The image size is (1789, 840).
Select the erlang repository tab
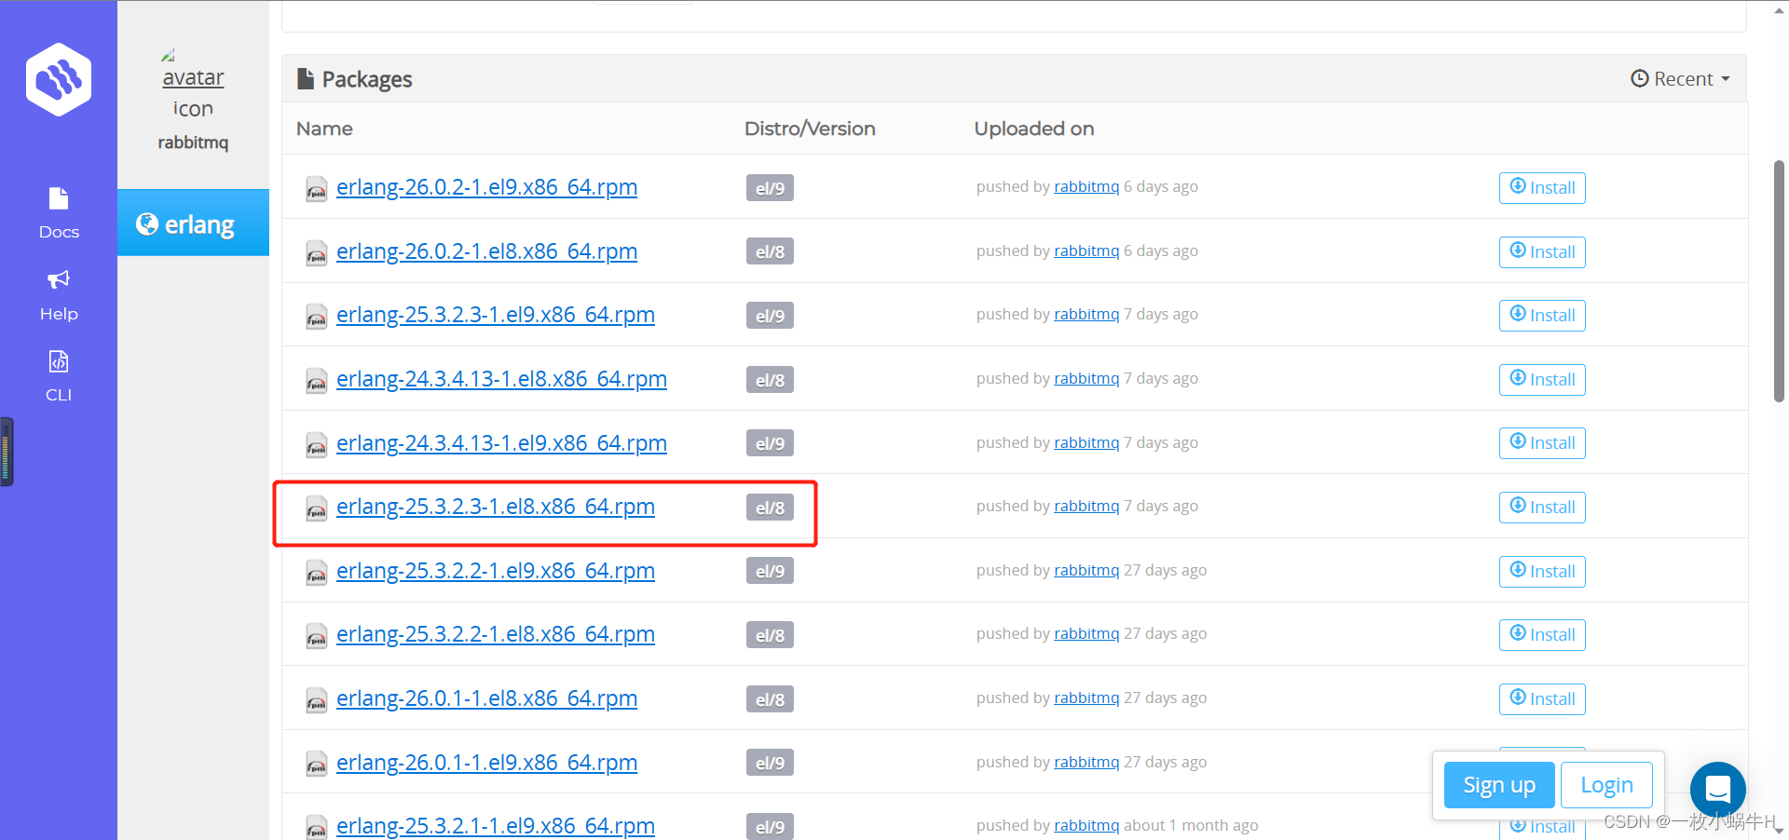[193, 224]
